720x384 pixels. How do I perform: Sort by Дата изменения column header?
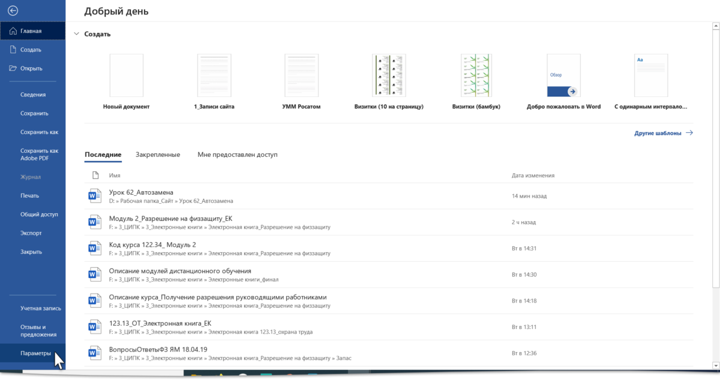pyautogui.click(x=533, y=176)
